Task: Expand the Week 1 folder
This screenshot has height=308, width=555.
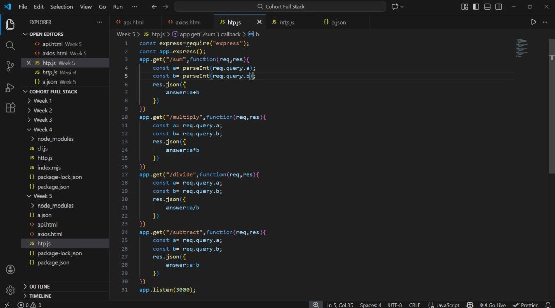Action: pos(65,101)
